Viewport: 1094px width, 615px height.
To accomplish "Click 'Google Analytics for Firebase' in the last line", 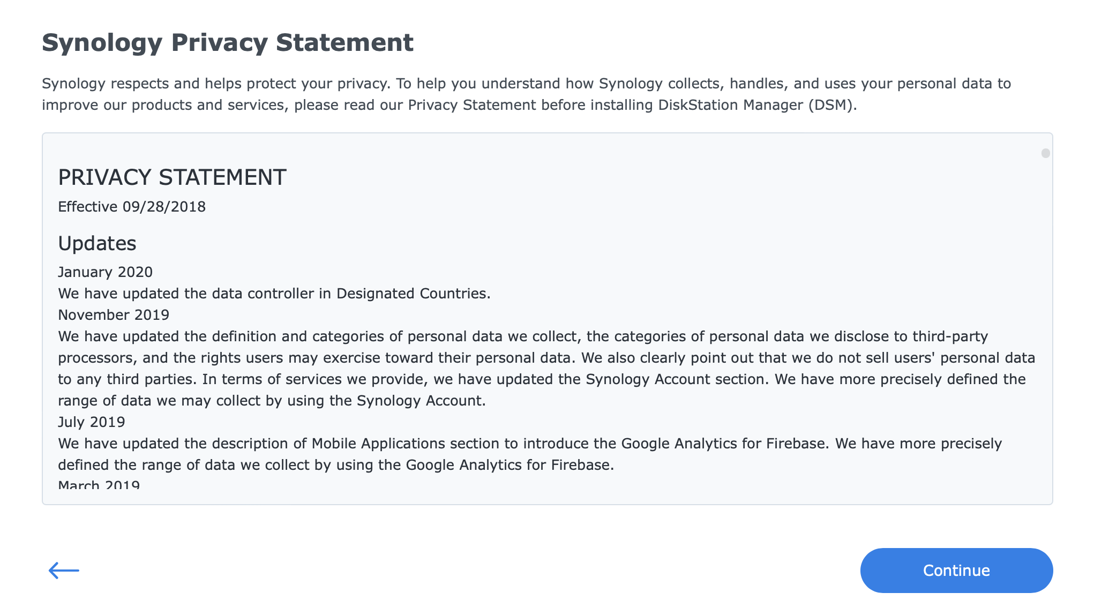I will [x=509, y=465].
